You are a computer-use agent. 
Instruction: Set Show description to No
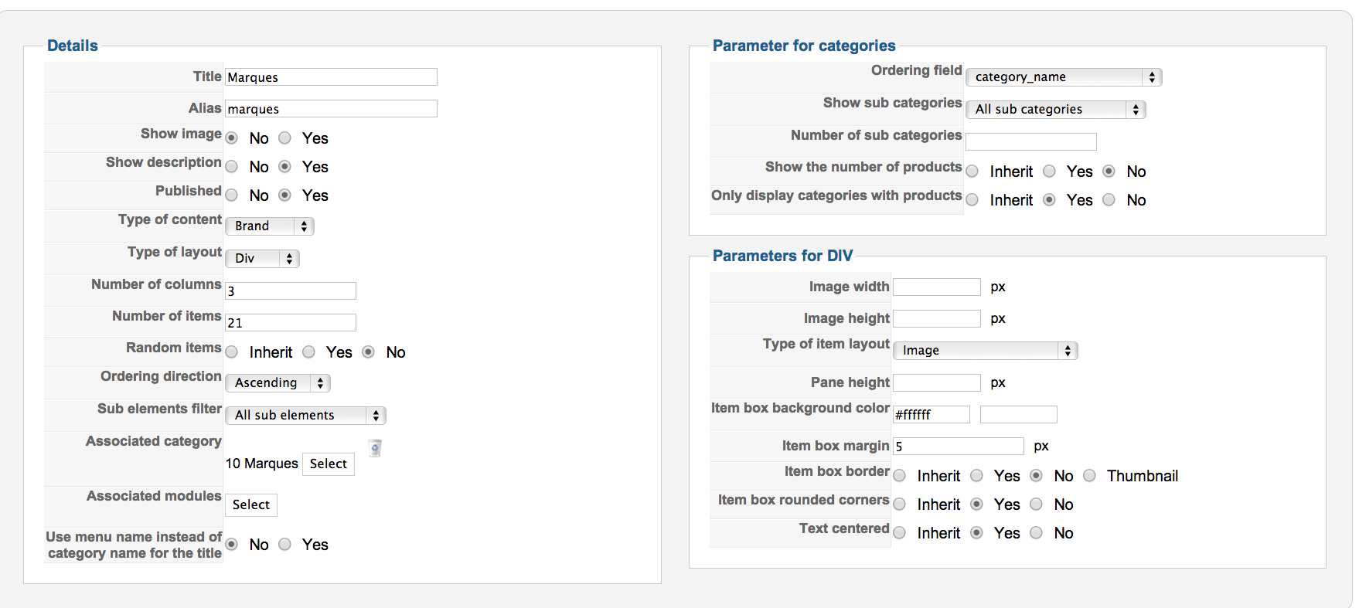tap(232, 167)
